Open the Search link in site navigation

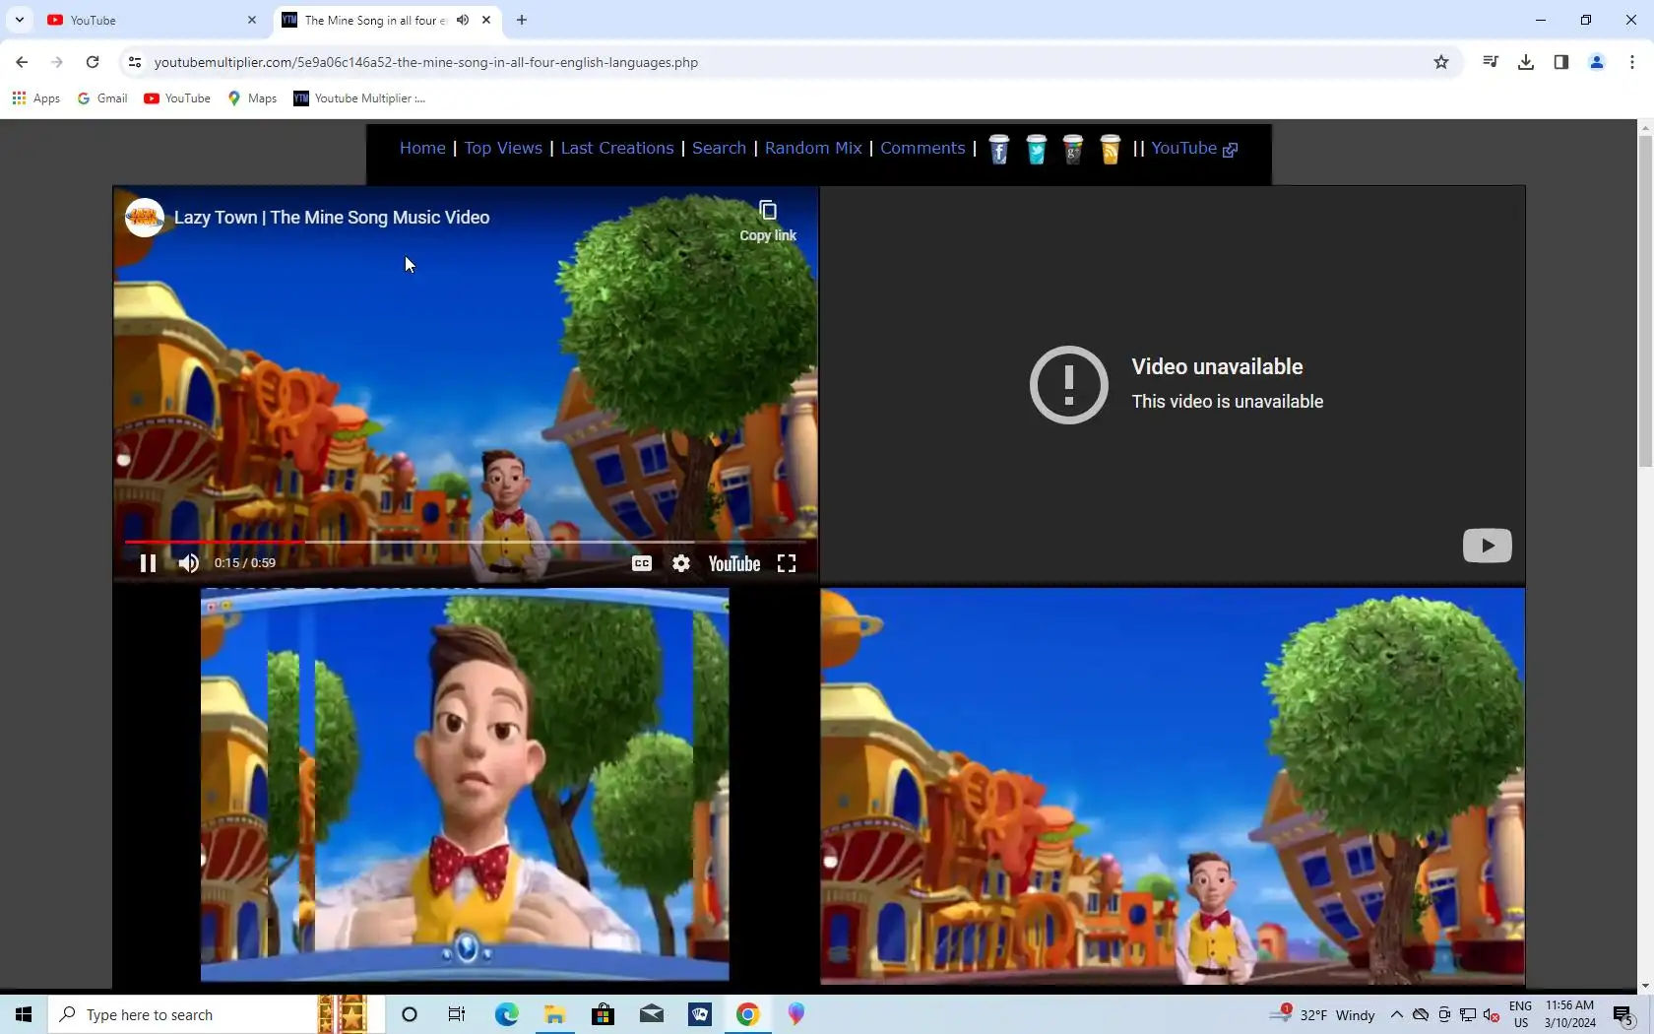click(x=719, y=148)
